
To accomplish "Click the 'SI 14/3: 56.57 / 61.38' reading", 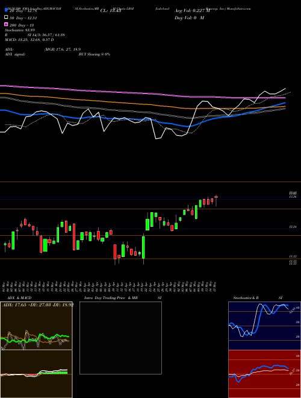I will click(x=46, y=35).
